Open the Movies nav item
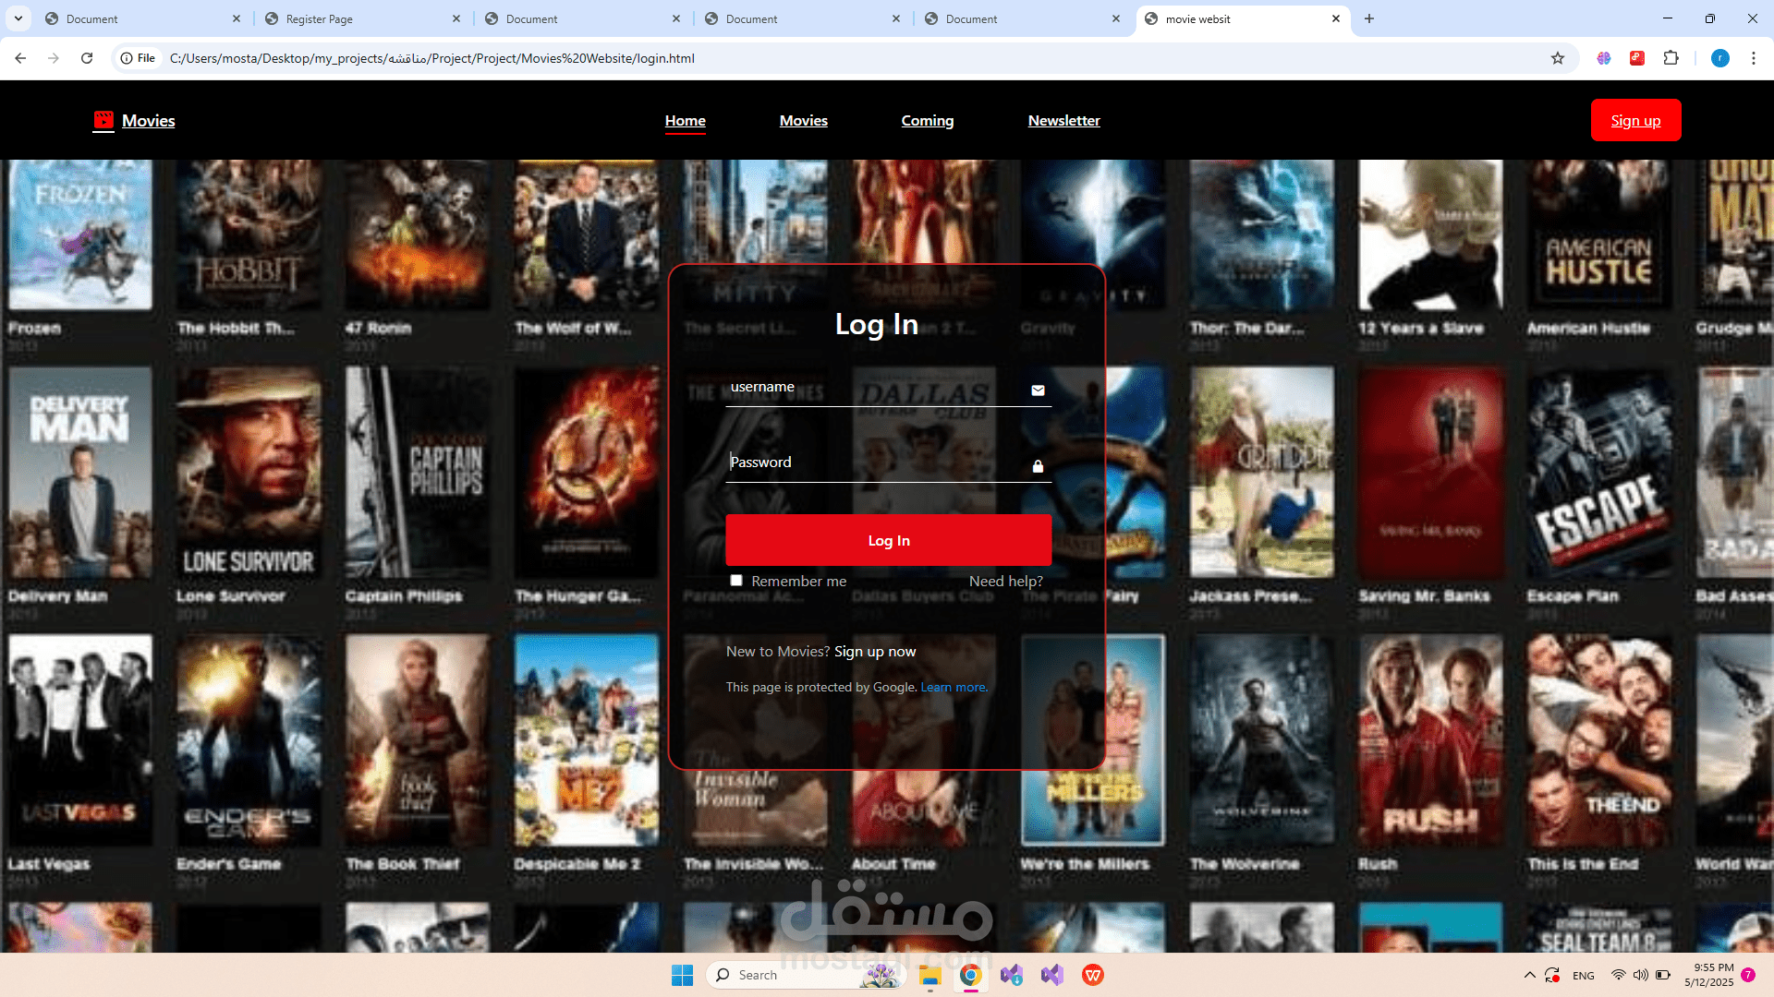The image size is (1774, 997). tap(804, 121)
